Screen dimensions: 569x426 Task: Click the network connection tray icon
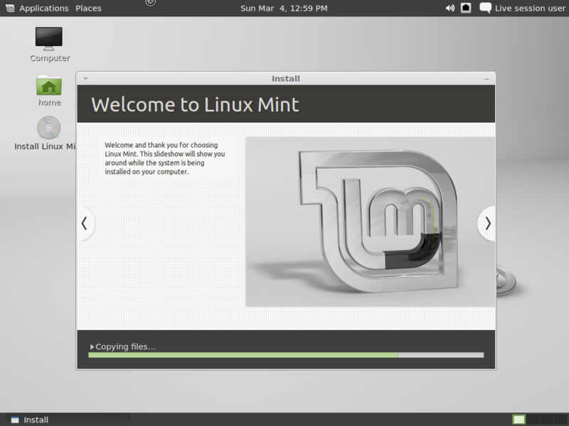click(466, 8)
